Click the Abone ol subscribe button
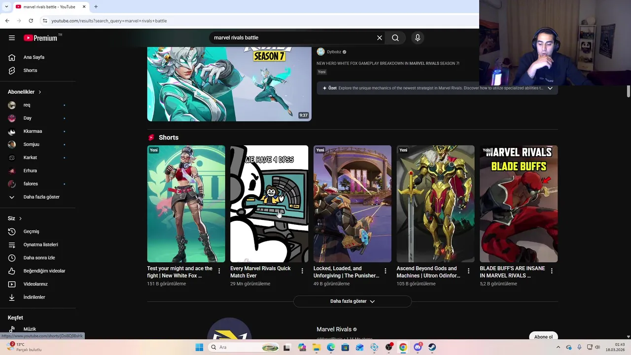This screenshot has height=355, width=631. (x=543, y=336)
